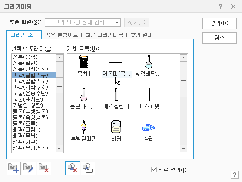Screen dimensions: 242x182
Task: Select 과학(실험기구) bundle
Action: (34, 75)
